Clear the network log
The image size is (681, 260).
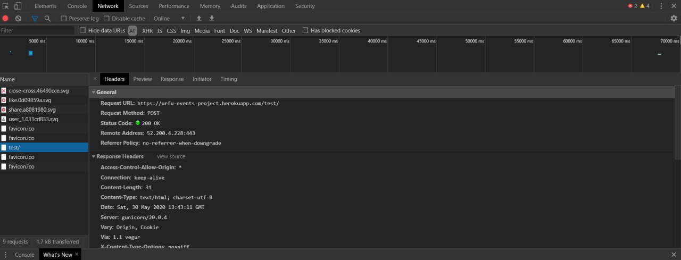19,18
